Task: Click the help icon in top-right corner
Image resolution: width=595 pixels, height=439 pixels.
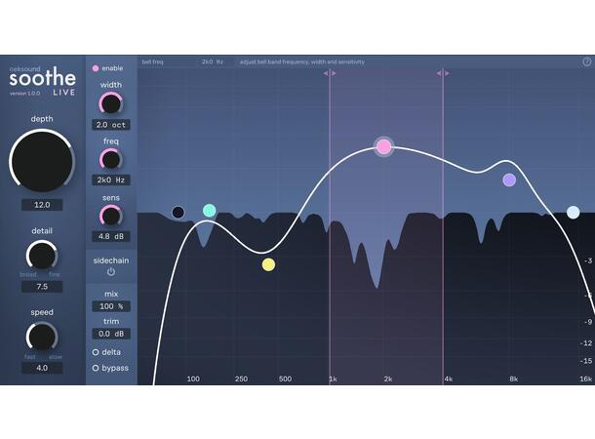Action: click(586, 61)
